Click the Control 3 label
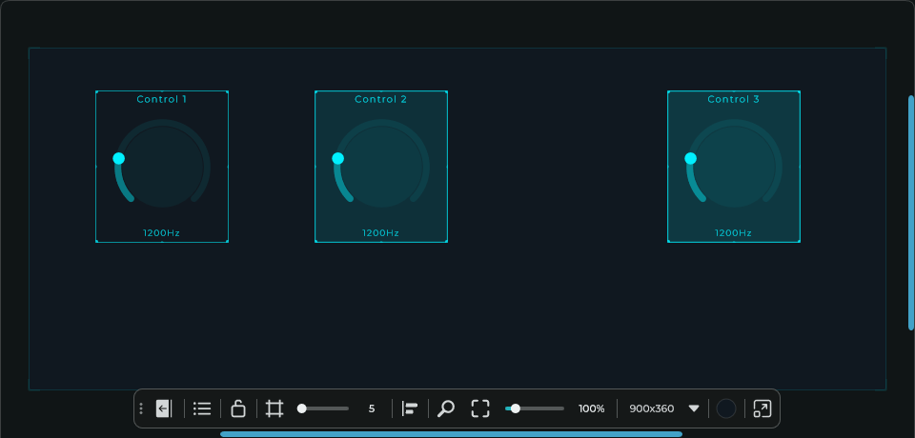Screen dimensions: 915x438 pos(734,100)
